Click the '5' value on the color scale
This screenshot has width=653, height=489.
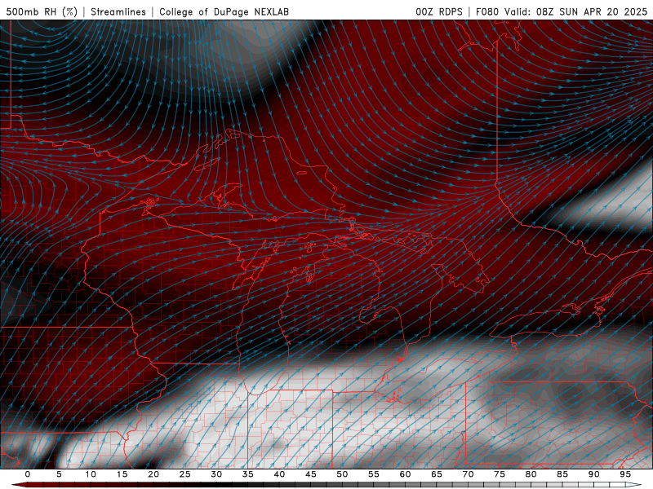(59, 474)
